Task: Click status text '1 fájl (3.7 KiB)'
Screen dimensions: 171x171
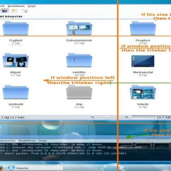Action: click(13, 118)
